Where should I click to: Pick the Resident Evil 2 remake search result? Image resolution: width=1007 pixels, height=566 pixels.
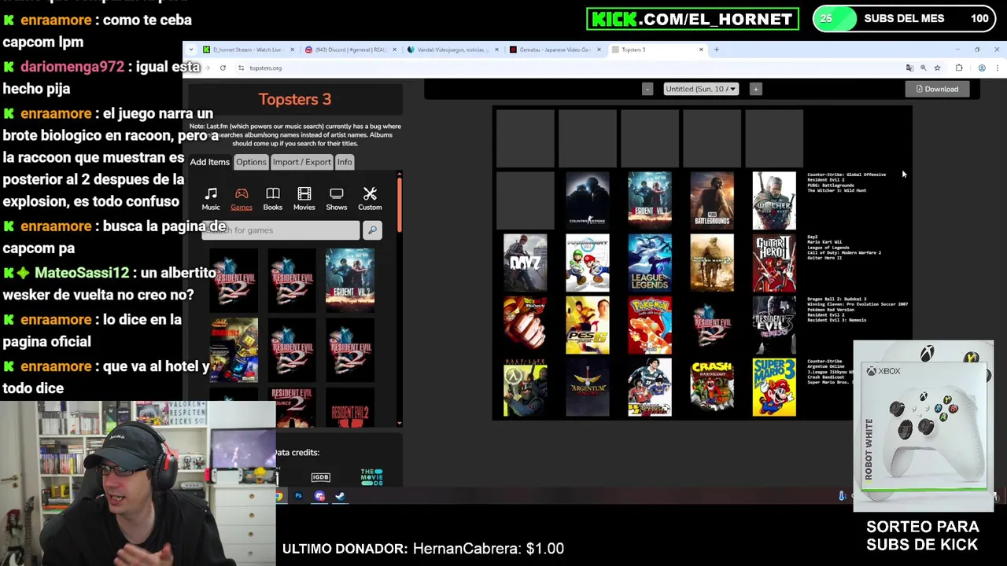tap(350, 279)
